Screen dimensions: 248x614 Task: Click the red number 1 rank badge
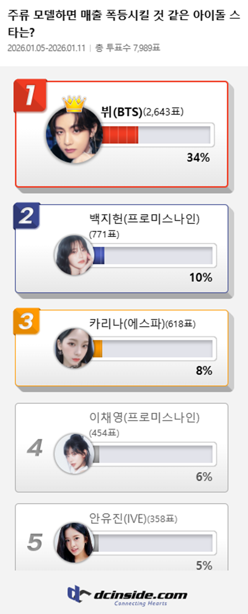pyautogui.click(x=30, y=95)
